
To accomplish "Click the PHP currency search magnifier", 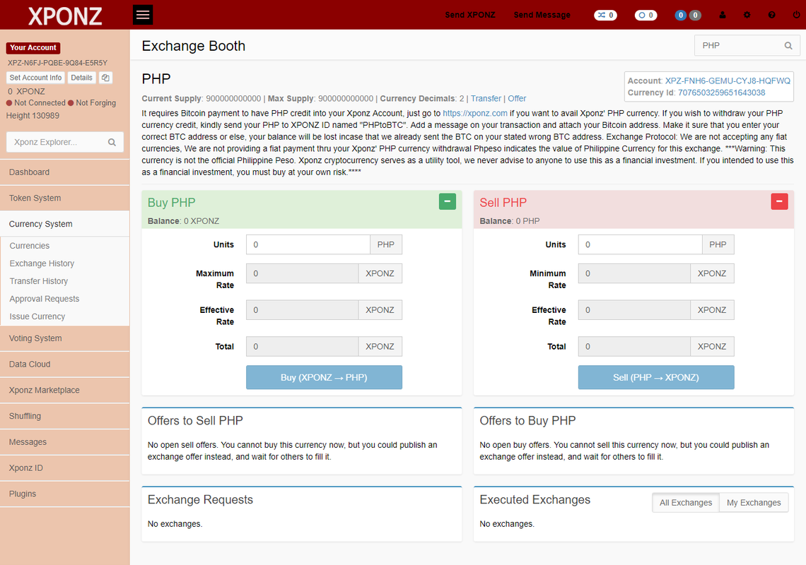I will [788, 46].
